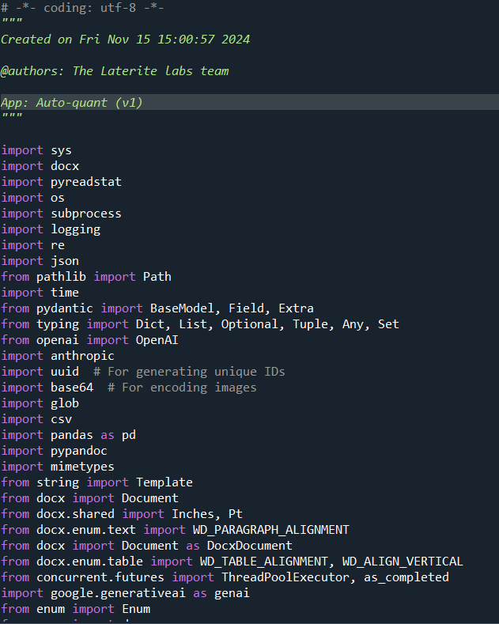Click 'Enum' in the enum import
The image size is (499, 624).
coord(136,609)
